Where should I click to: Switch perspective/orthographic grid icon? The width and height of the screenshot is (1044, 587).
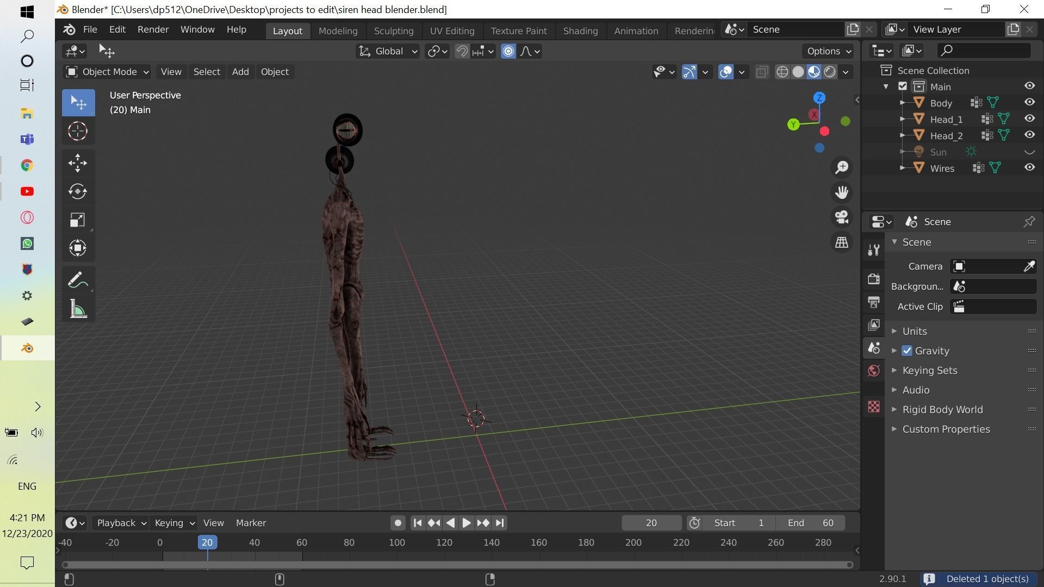click(x=842, y=242)
